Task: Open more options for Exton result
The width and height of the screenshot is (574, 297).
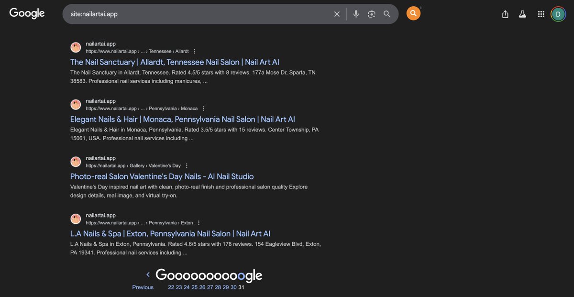Action: (x=199, y=223)
